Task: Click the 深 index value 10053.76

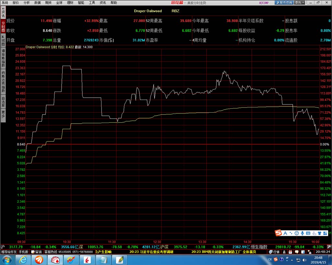Action: (x=96, y=247)
